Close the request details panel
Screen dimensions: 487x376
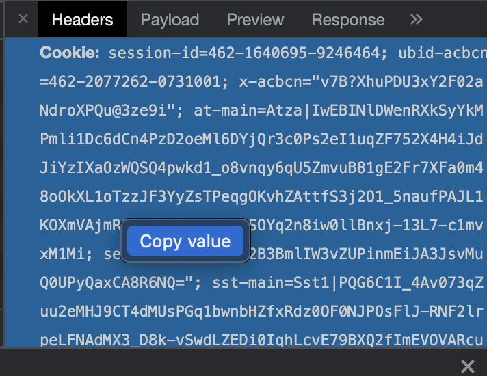click(23, 19)
